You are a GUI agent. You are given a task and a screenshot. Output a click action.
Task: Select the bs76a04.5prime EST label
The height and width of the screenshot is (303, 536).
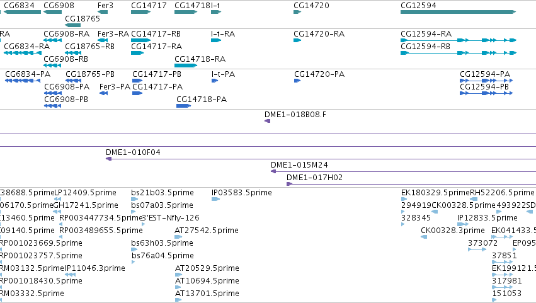163,256
